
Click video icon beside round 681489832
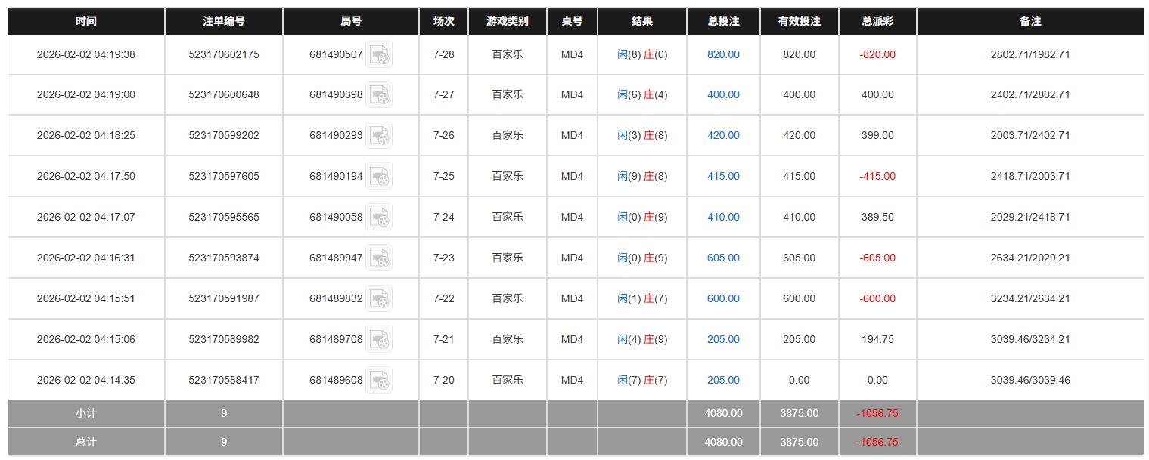tap(379, 299)
